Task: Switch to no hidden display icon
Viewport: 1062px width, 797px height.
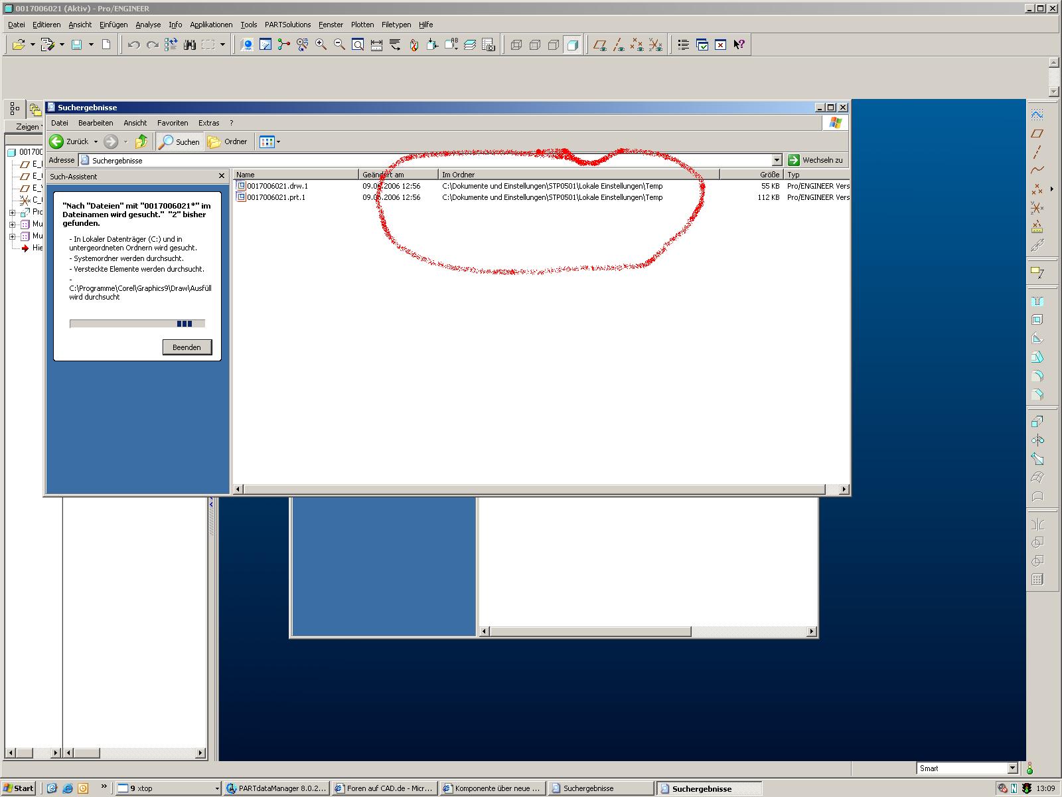Action: [x=554, y=44]
